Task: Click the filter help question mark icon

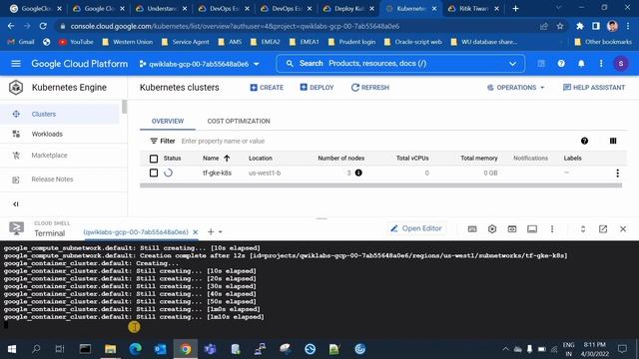Action: coord(584,141)
